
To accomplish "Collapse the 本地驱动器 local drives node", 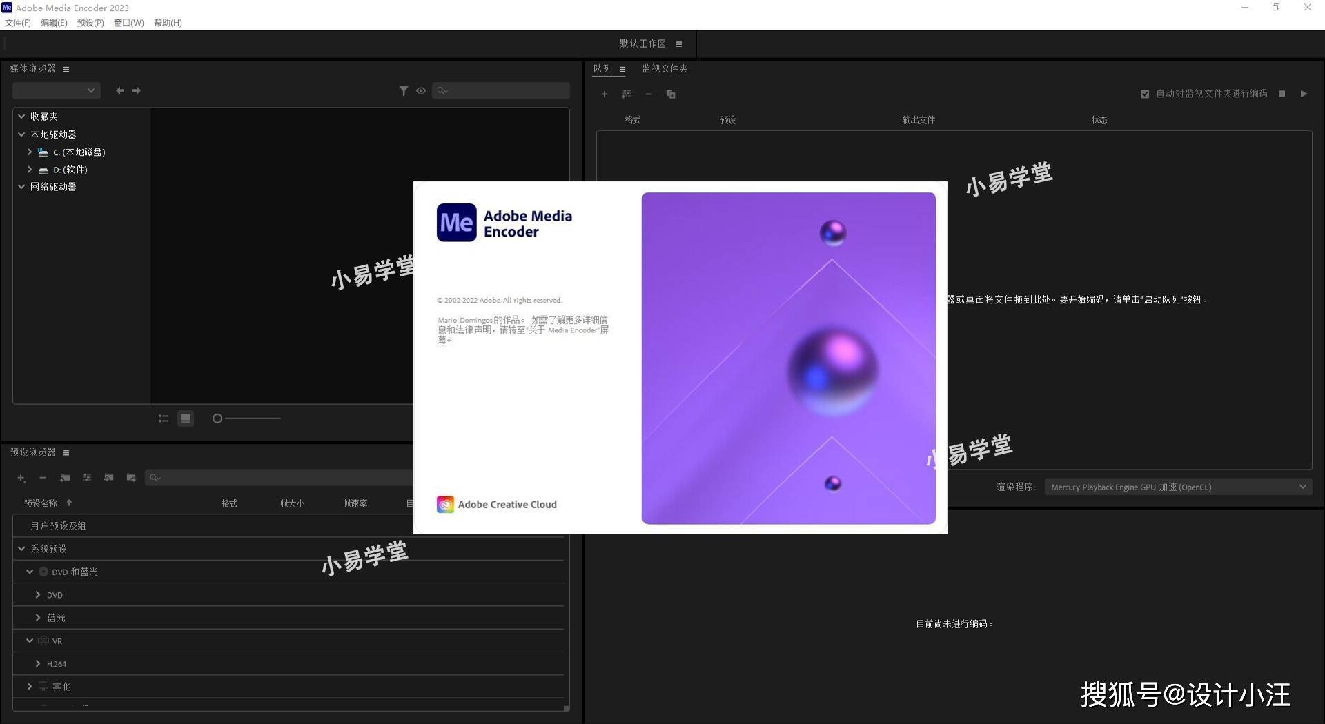I will pyautogui.click(x=21, y=134).
